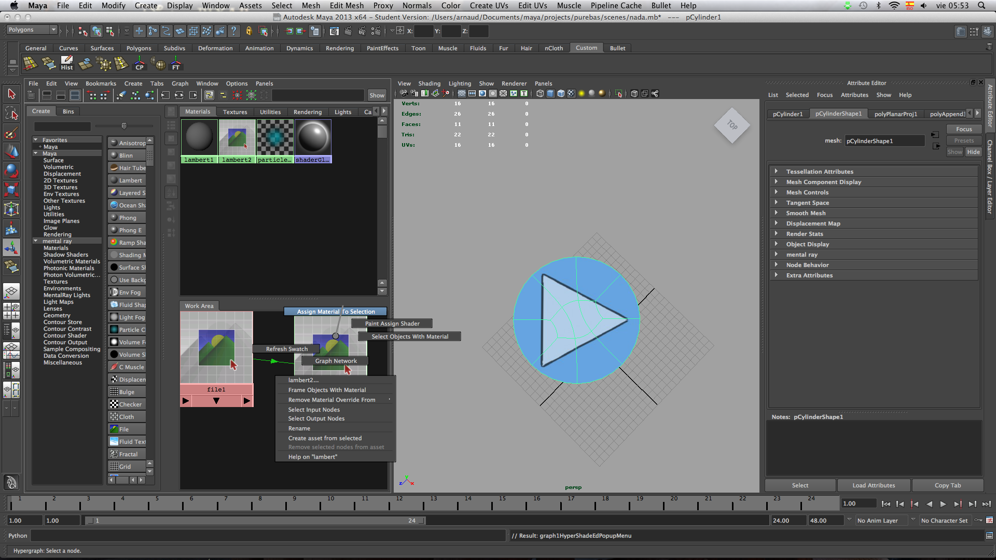
Task: Toggle the viewport grid display icon
Action: tap(462, 94)
